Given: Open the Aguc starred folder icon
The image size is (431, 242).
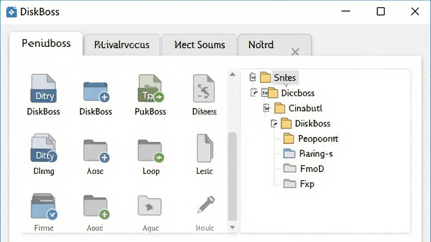Looking at the screenshot, I should tap(149, 205).
